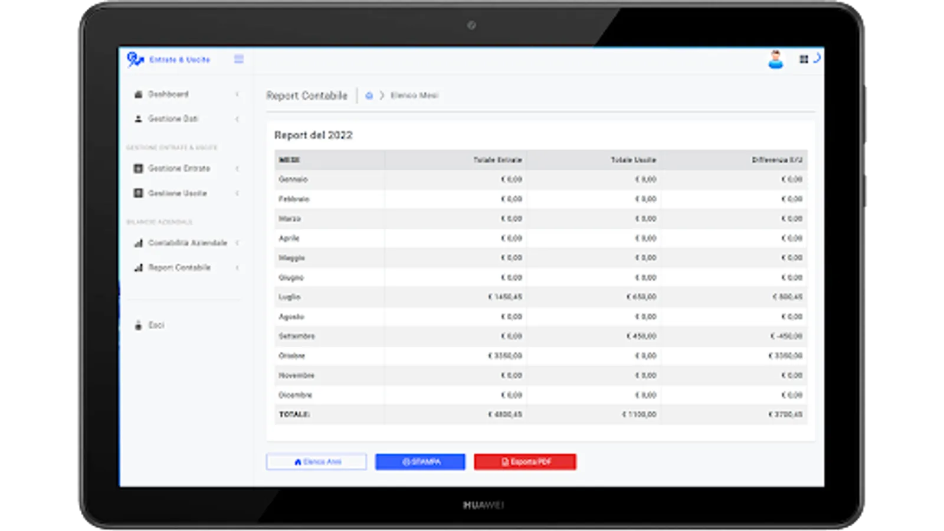The height and width of the screenshot is (531, 944).
Task: Open Report Contabile in the sidebar
Action: pos(179,268)
